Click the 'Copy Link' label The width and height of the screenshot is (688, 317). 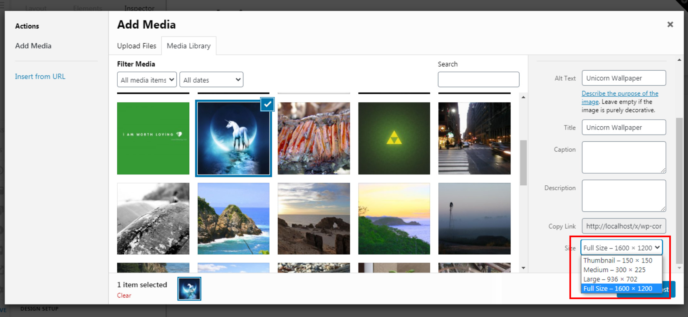pyautogui.click(x=562, y=226)
